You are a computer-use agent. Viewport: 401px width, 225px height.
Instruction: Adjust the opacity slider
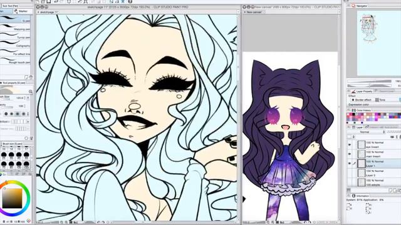(8, 107)
